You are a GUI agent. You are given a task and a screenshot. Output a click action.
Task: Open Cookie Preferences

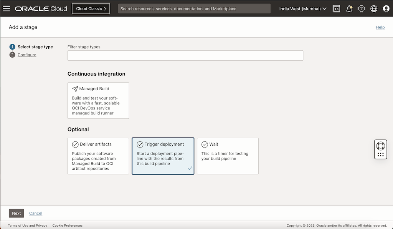point(67,226)
